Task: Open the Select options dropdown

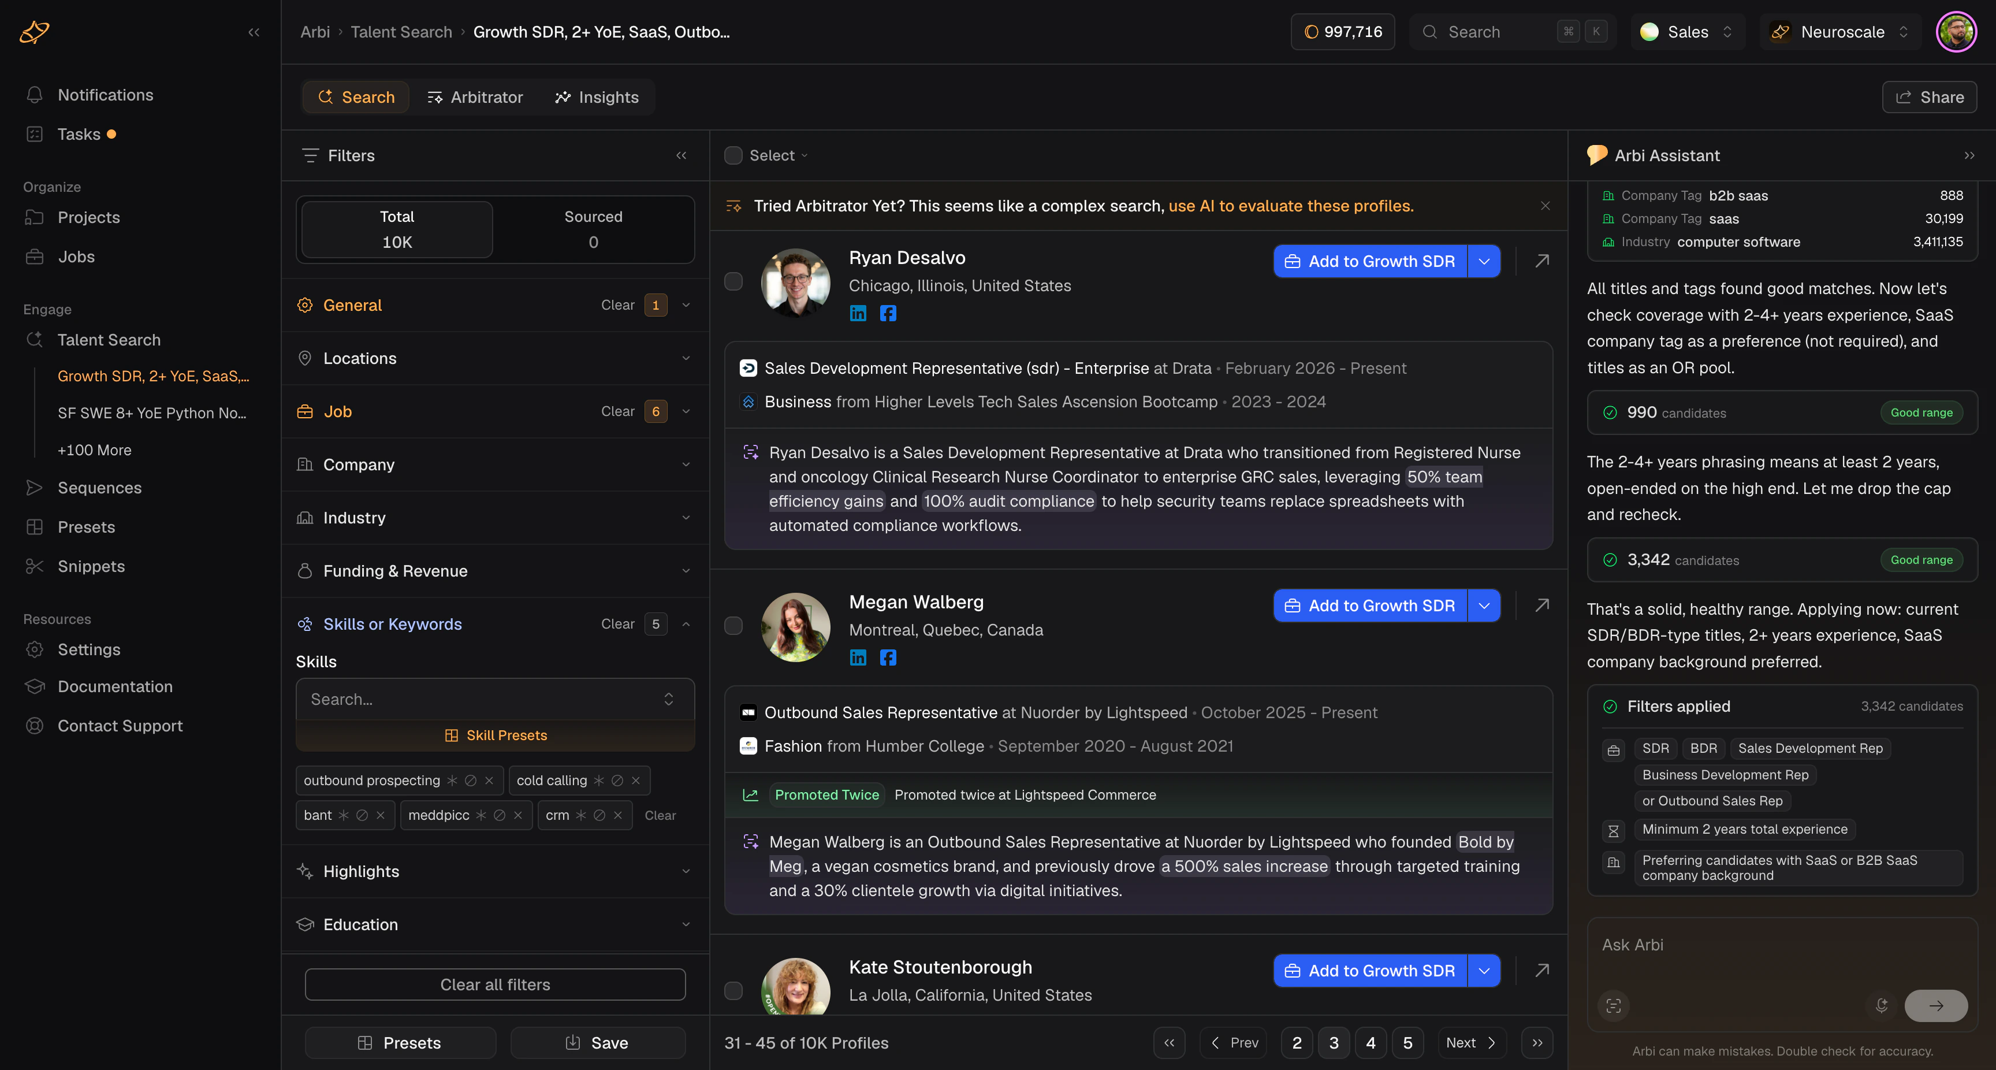Action: (x=779, y=156)
